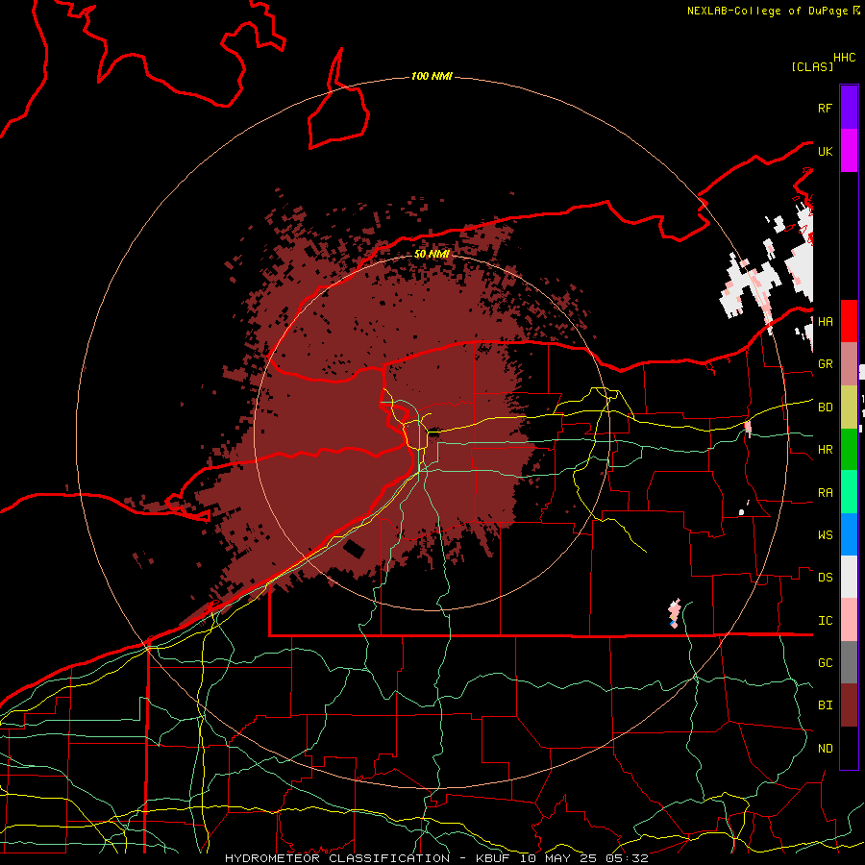Click the RA light-green legend swatch
Image resolution: width=865 pixels, height=865 pixels.
coord(849,492)
